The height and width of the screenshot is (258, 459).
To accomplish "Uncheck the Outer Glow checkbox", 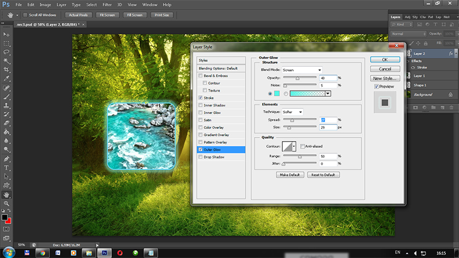I will pos(200,150).
